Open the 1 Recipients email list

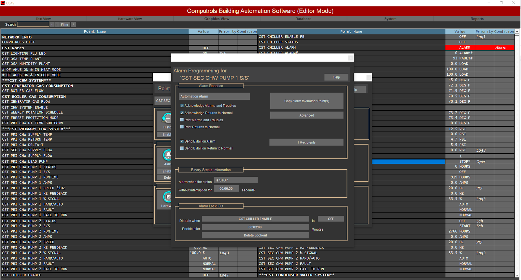coord(306,142)
